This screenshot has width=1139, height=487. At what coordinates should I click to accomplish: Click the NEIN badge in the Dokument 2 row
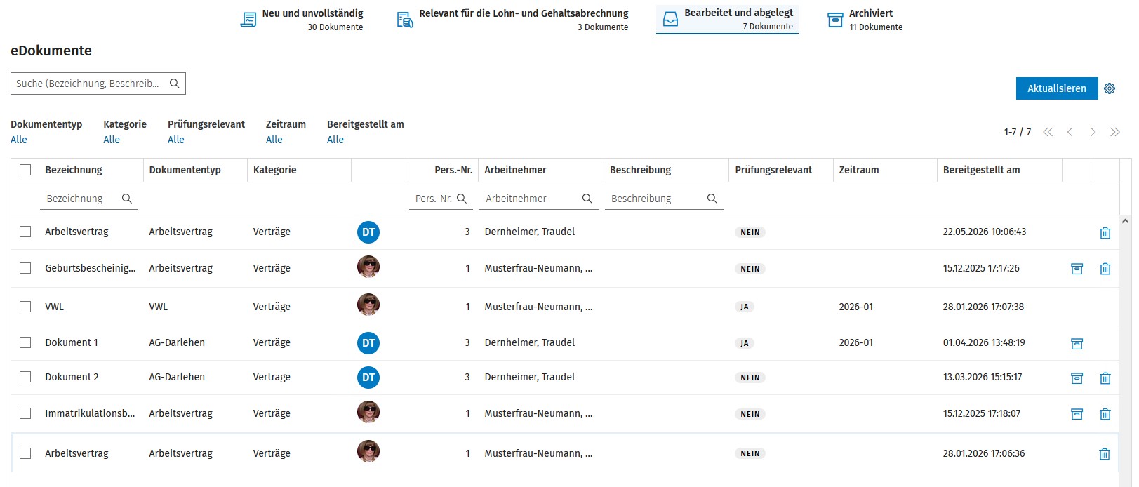(x=750, y=378)
